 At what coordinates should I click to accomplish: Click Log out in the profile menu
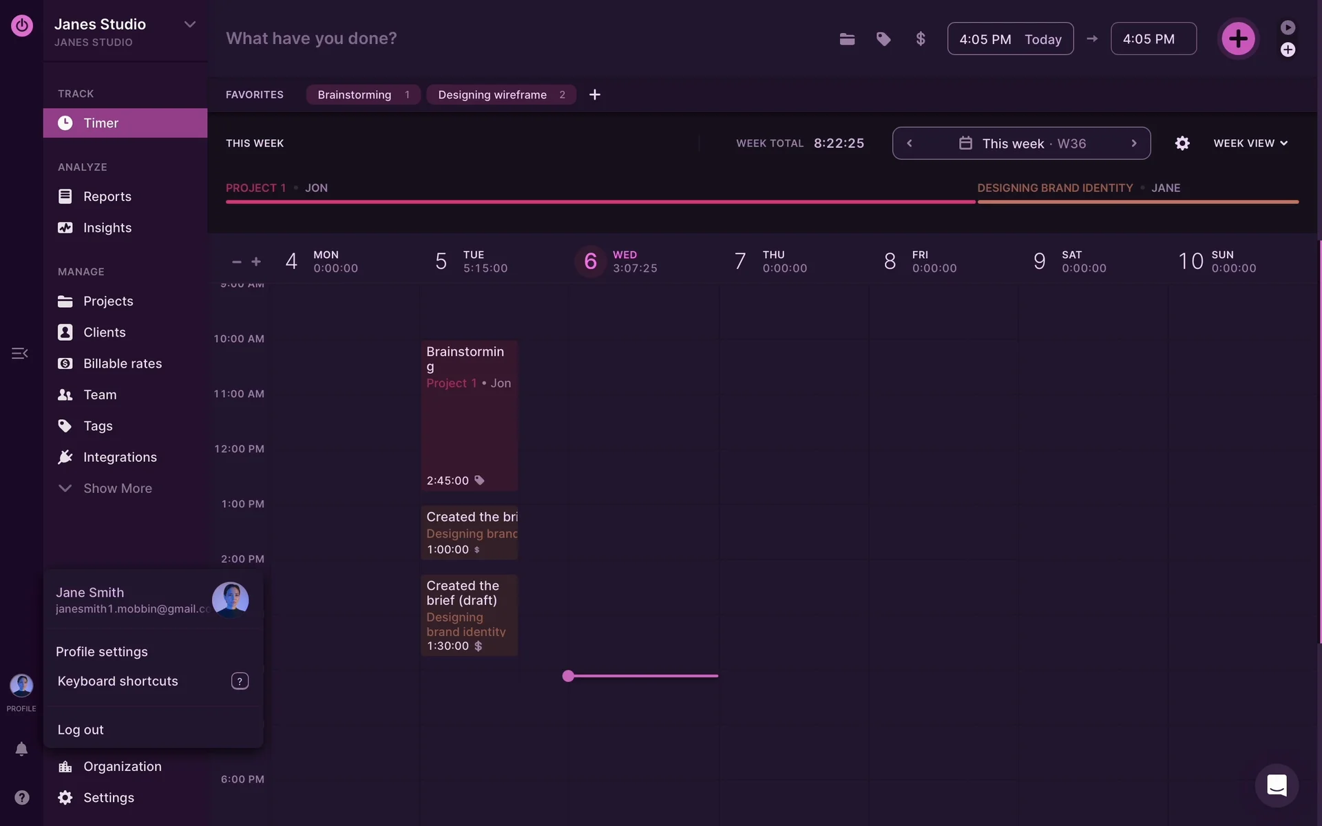click(x=81, y=730)
